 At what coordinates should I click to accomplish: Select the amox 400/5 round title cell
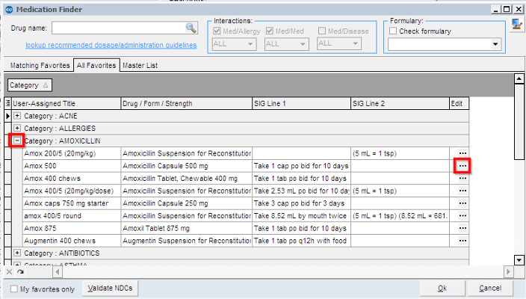point(72,216)
